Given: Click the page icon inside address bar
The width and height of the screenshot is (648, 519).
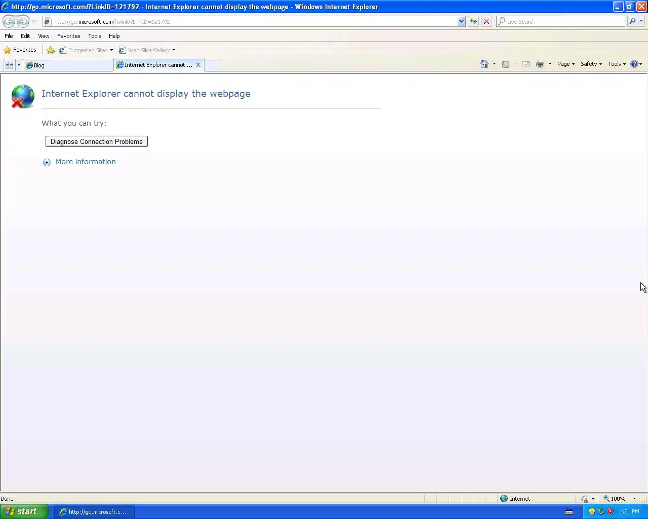Looking at the screenshot, I should 48,22.
